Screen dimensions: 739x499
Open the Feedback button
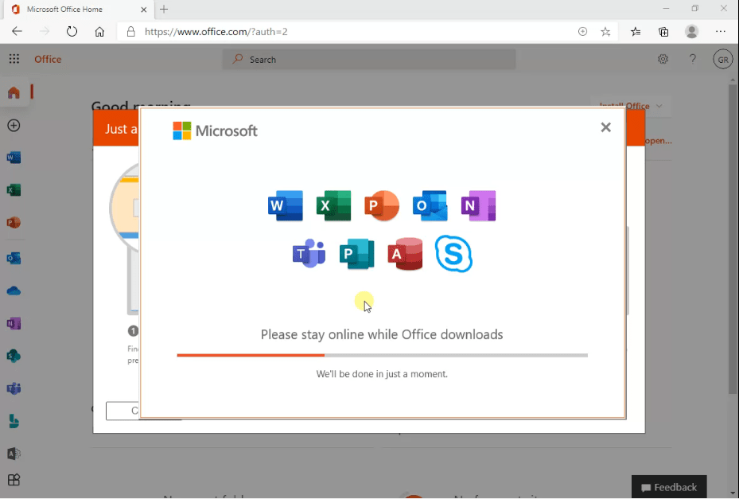pos(669,487)
